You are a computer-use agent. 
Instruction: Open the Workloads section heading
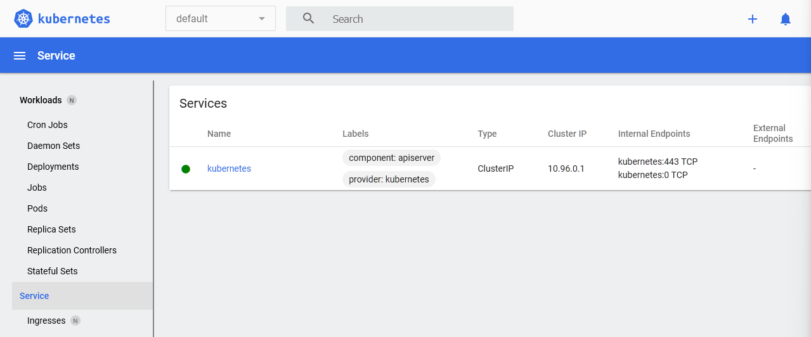click(x=41, y=100)
